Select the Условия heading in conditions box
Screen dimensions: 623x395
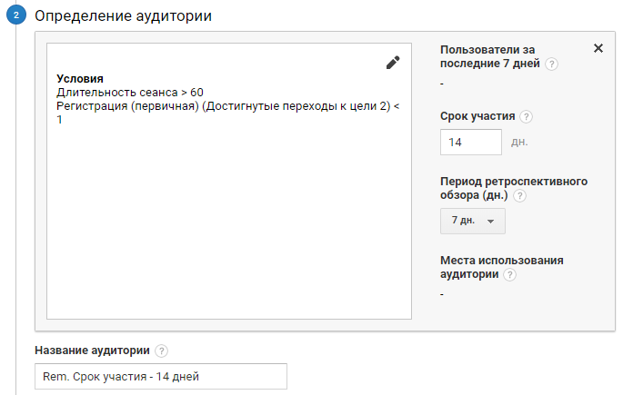point(80,78)
